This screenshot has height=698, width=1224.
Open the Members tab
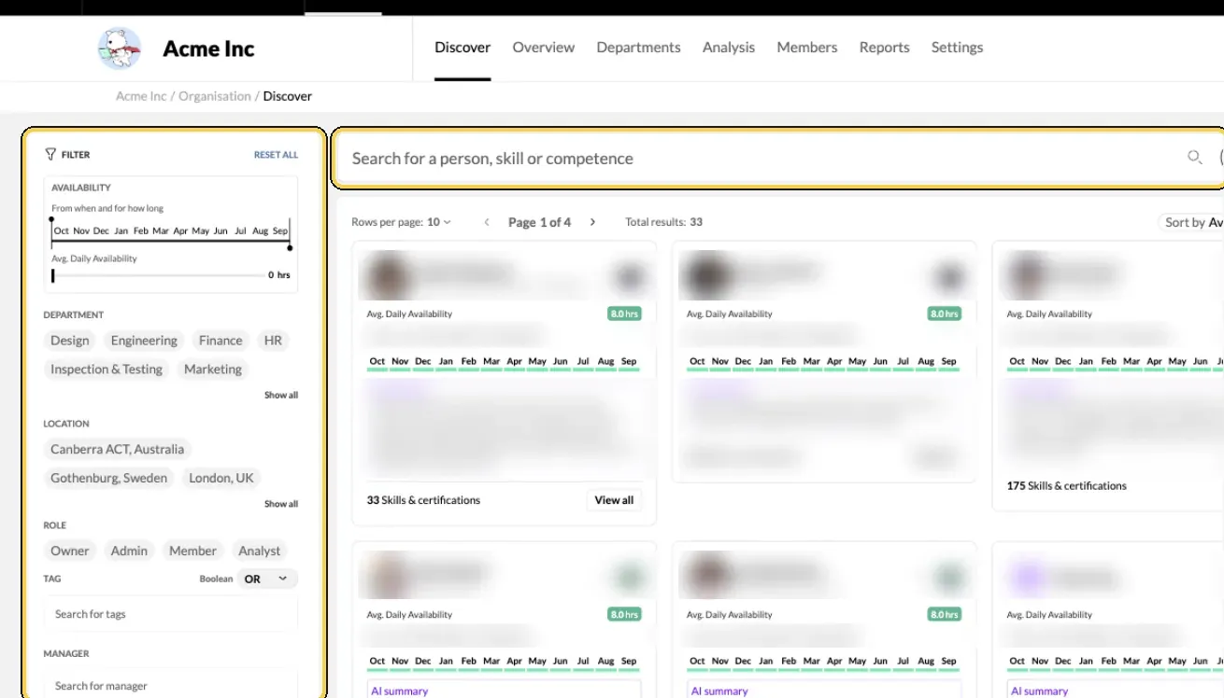807,48
